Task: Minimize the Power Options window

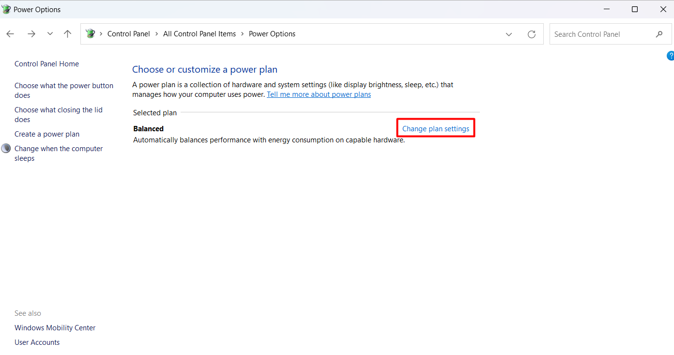Action: (607, 9)
